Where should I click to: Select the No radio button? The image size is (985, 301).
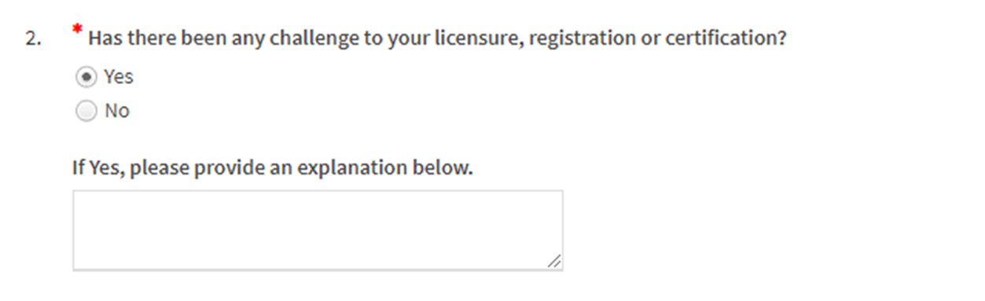click(x=86, y=112)
